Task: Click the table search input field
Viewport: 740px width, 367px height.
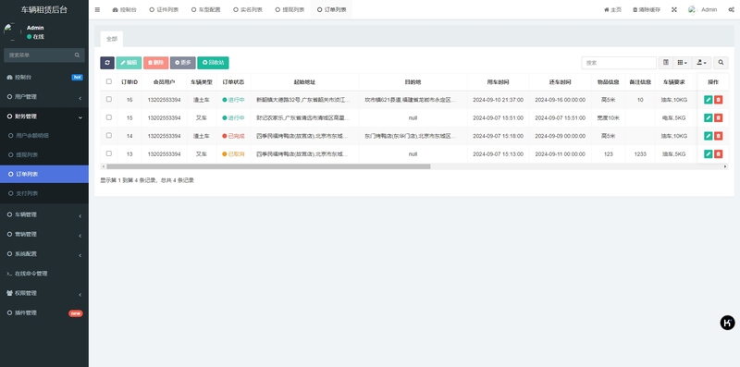Action: click(x=619, y=63)
